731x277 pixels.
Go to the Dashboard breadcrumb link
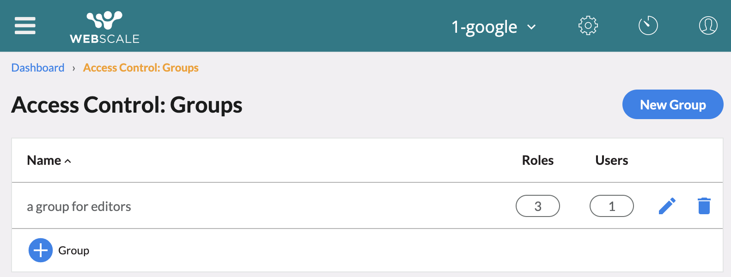click(38, 68)
